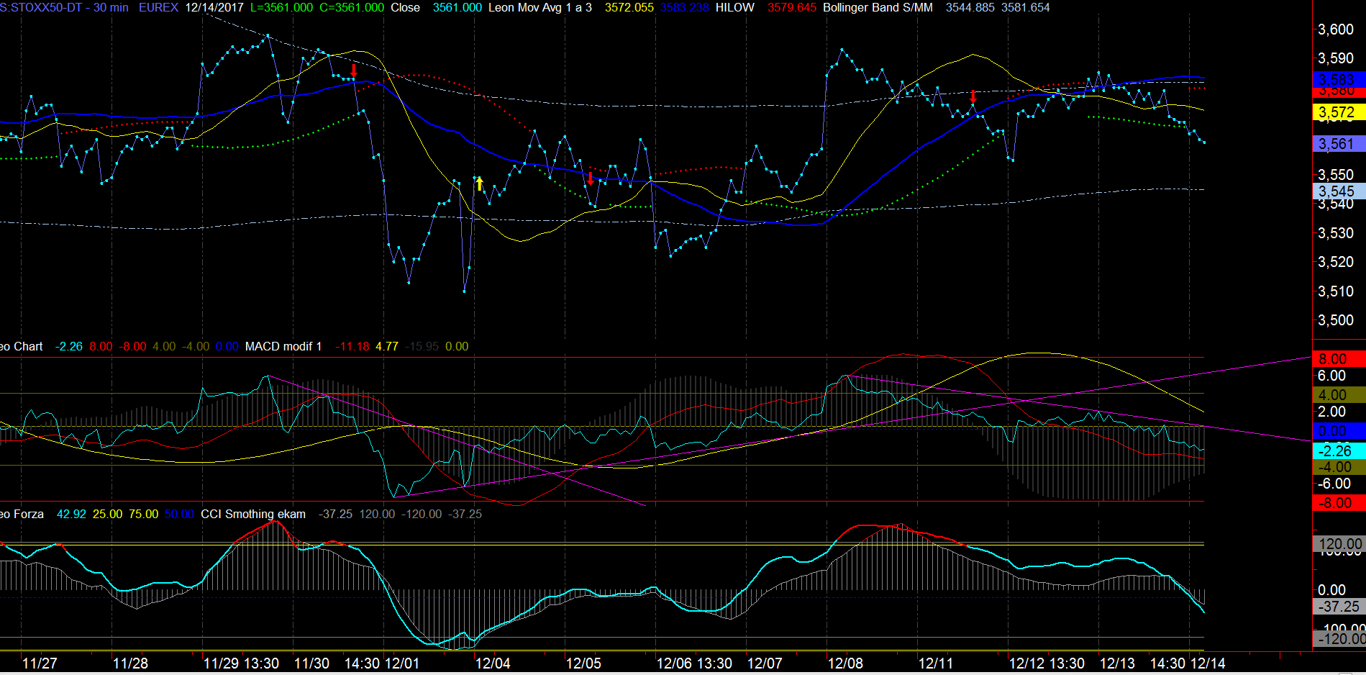Click the 3,550 price axis label
The image size is (1366, 675).
(1336, 175)
